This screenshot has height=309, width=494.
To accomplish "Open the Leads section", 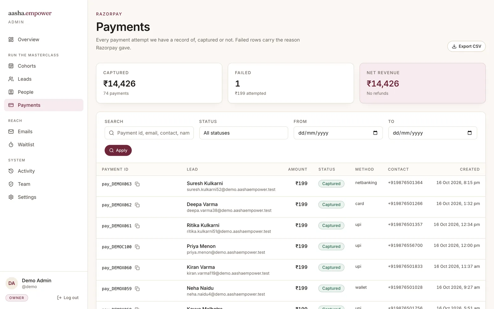I will 44,79.
